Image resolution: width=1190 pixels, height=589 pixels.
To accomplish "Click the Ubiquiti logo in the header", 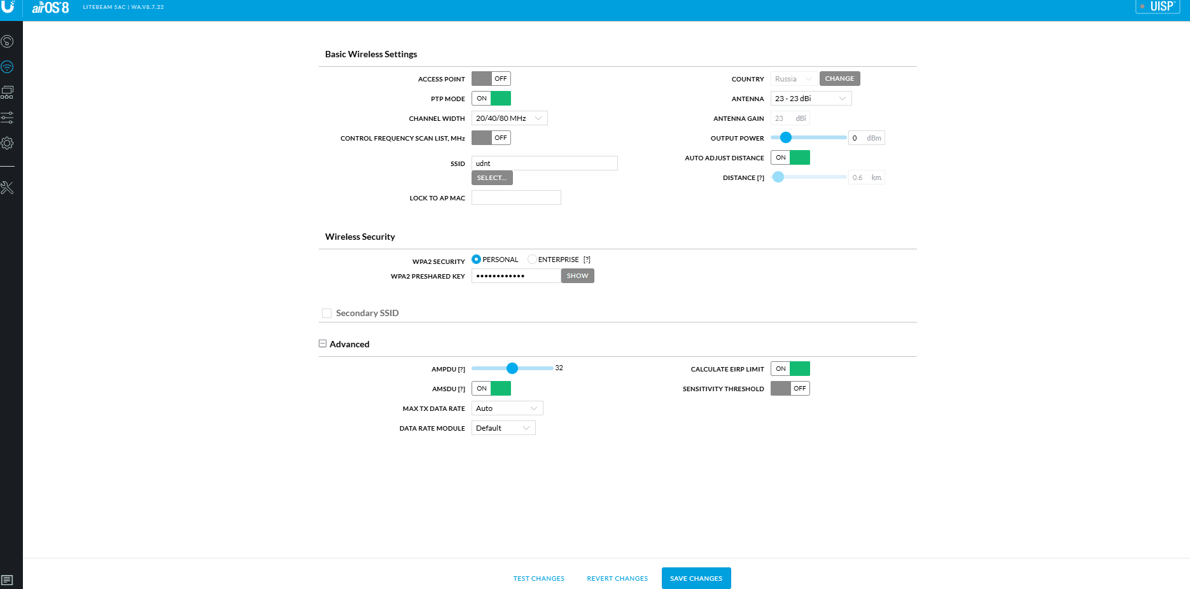I will (8, 7).
